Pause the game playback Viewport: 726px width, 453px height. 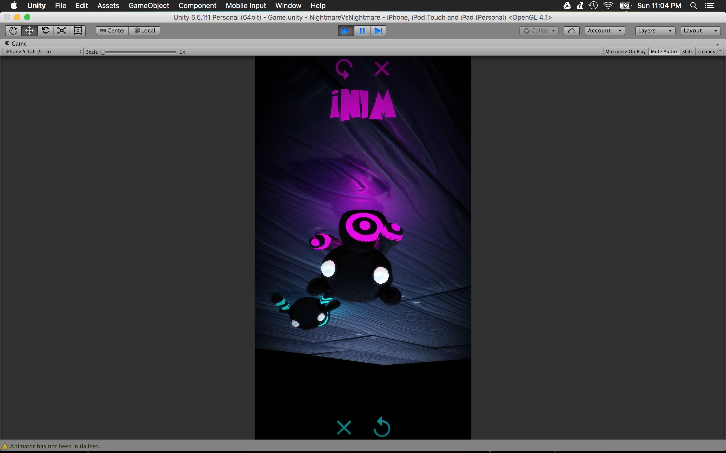pos(362,31)
